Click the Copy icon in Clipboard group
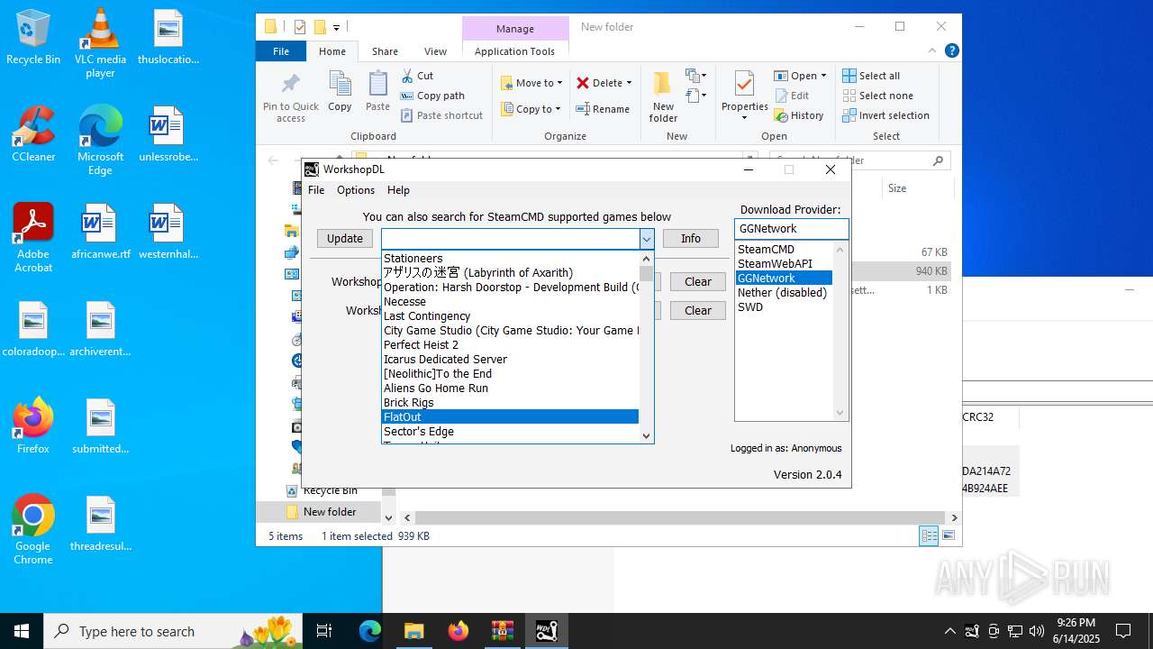 click(340, 92)
